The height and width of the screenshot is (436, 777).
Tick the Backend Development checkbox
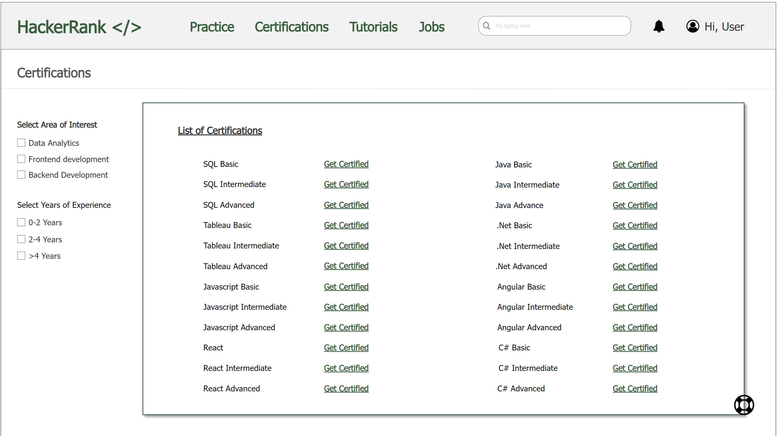[x=21, y=175]
